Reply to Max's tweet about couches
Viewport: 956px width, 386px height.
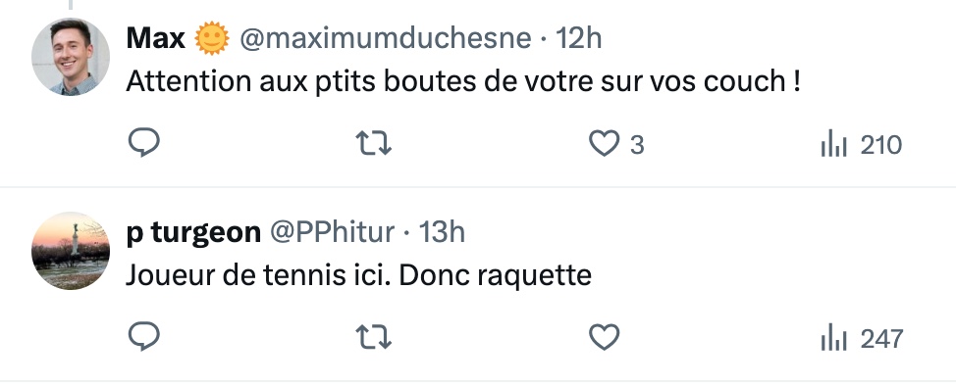(x=144, y=144)
